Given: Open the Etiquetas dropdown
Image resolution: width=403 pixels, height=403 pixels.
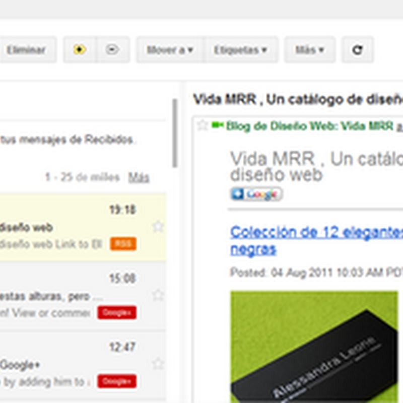Looking at the screenshot, I should [x=241, y=49].
